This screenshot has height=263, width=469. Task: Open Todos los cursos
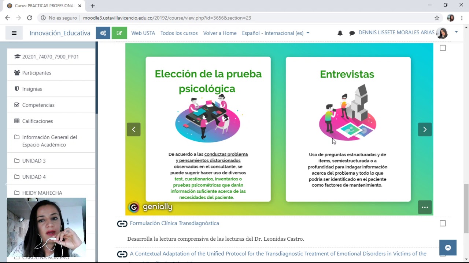point(179,33)
